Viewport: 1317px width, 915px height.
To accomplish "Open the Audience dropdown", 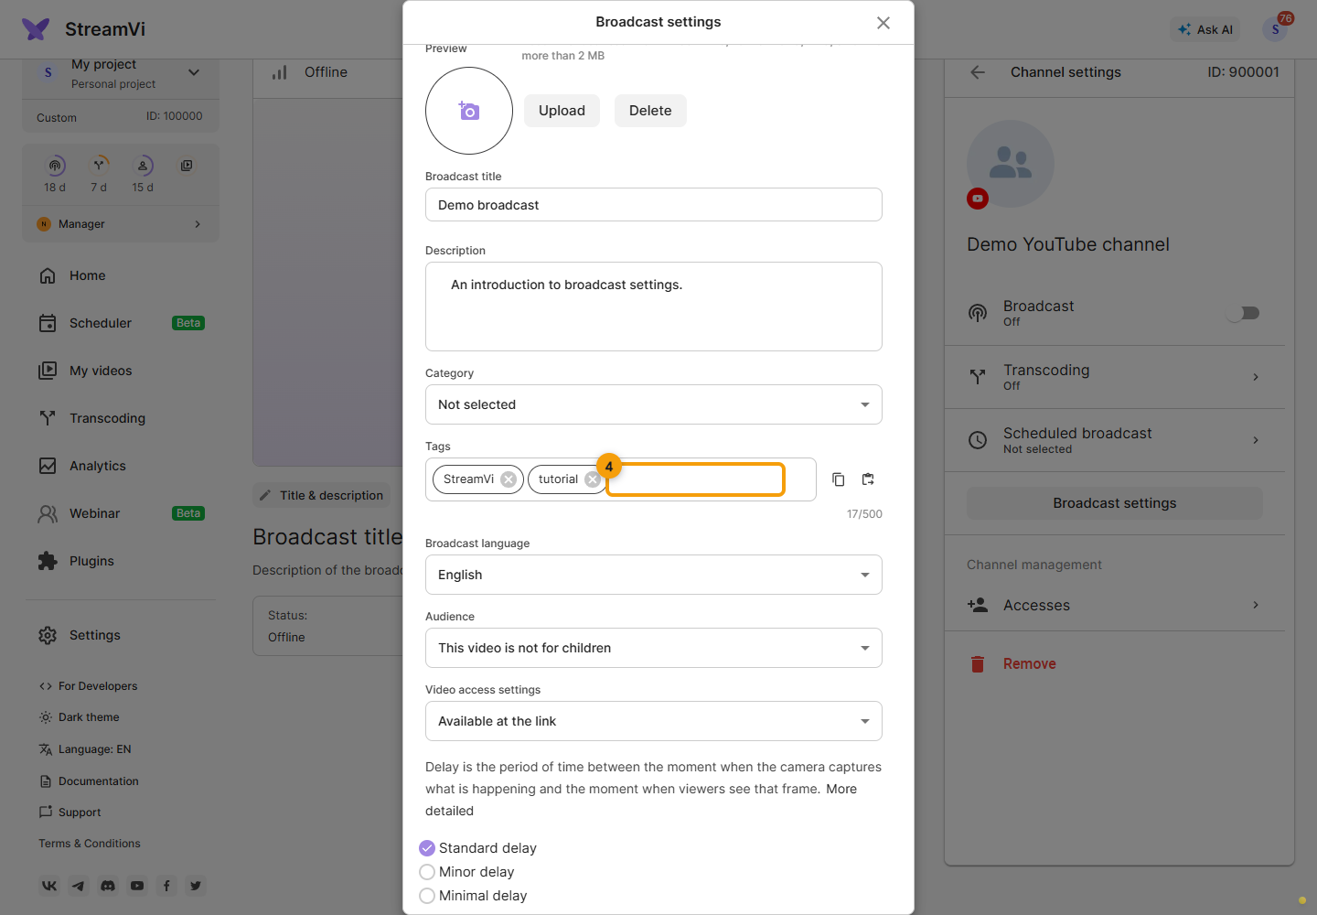I will click(x=654, y=648).
